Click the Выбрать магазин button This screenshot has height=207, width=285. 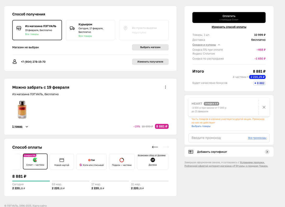click(150, 47)
